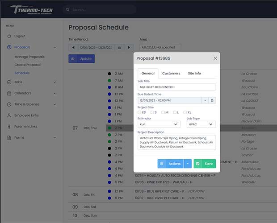Click the Time & Expense clock icon
277x223 pixels.
click(9, 104)
